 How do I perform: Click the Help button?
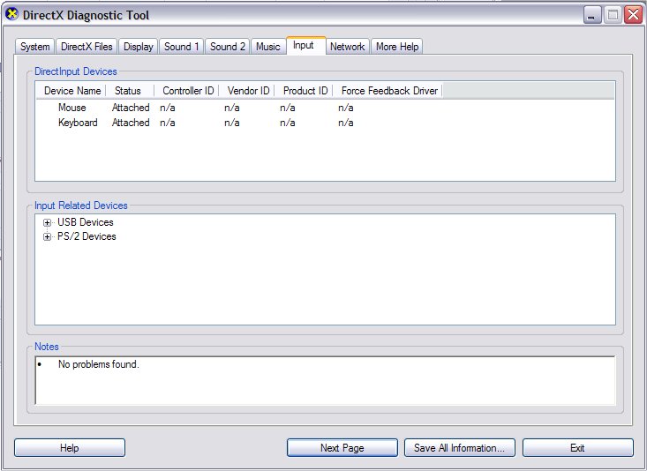pos(70,448)
